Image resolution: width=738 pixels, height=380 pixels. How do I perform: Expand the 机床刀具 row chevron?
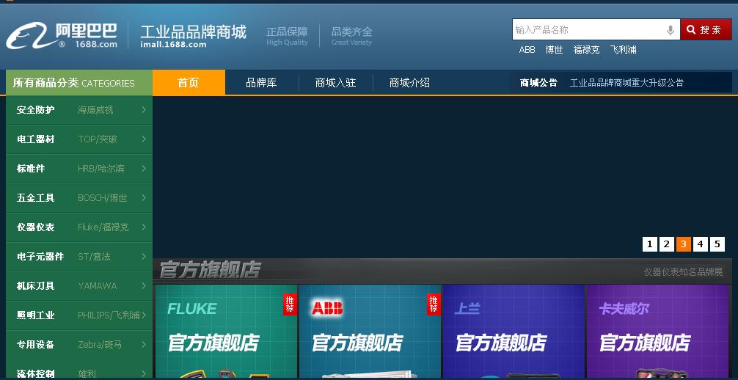(144, 286)
